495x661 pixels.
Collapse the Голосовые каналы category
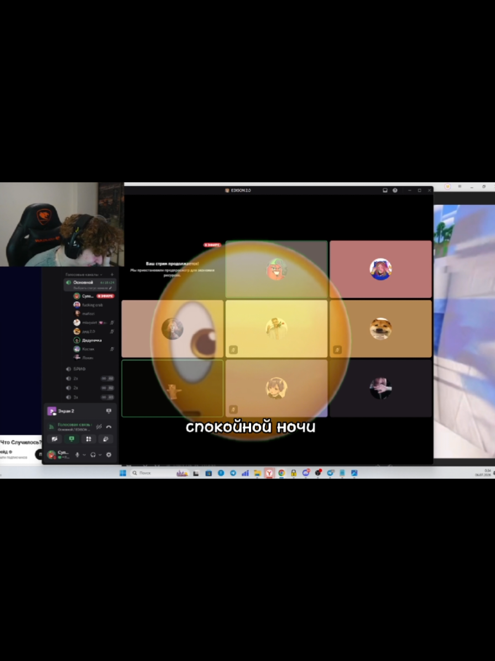(x=84, y=275)
